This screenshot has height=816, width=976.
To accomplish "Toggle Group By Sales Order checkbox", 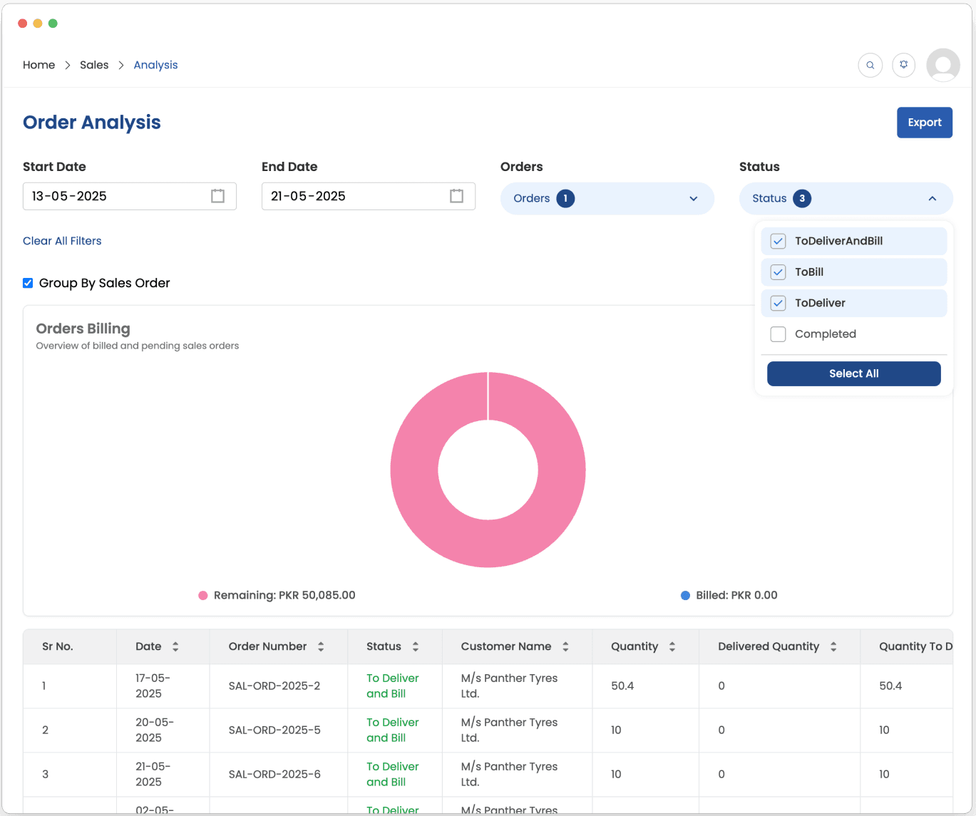I will click(x=29, y=283).
